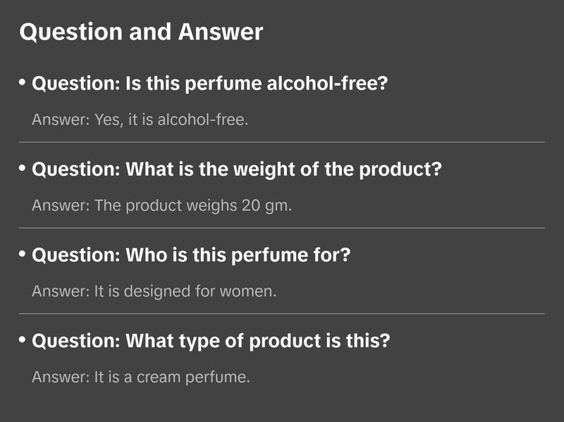Image resolution: width=564 pixels, height=422 pixels.
Task: Click the bullet beside the alcohol-free question
Action: coord(23,83)
